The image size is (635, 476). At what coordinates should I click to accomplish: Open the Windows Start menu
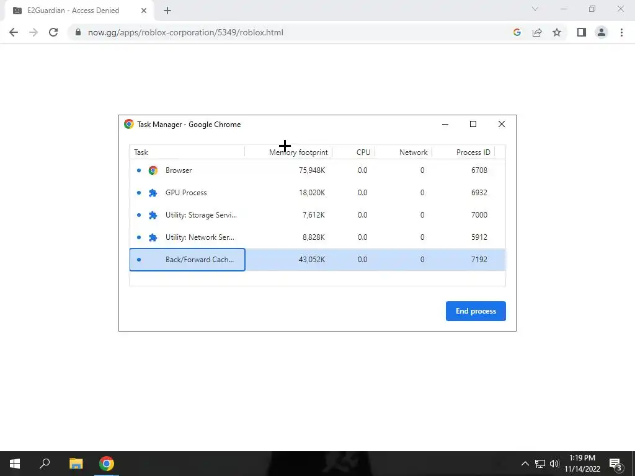[x=15, y=464]
